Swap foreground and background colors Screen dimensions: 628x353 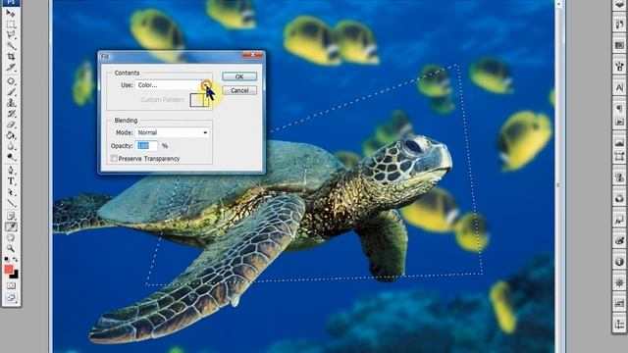16,260
